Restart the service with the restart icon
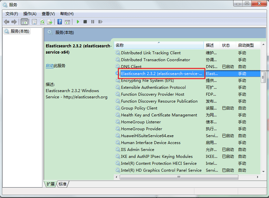This screenshot has height=198, width=269. (x=100, y=22)
